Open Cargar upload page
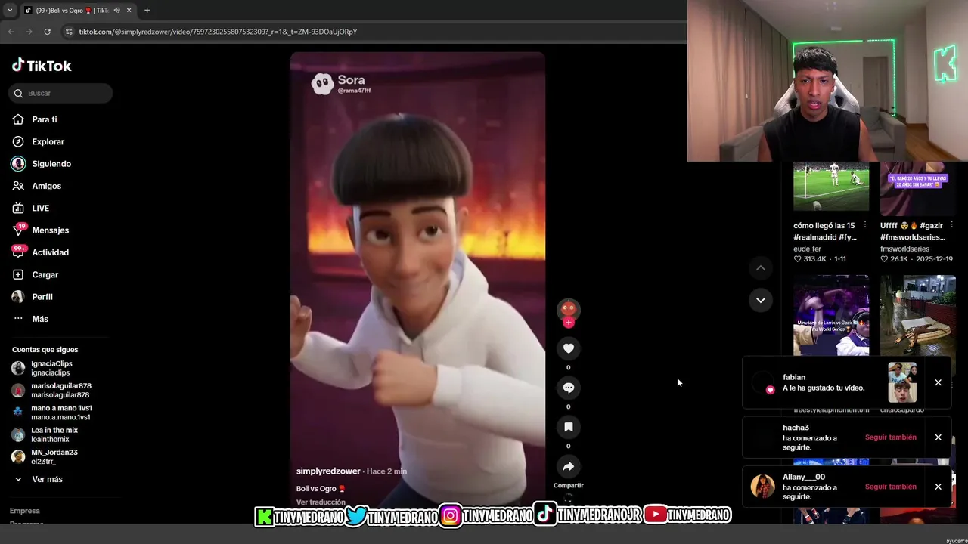968x544 pixels. pyautogui.click(x=45, y=274)
